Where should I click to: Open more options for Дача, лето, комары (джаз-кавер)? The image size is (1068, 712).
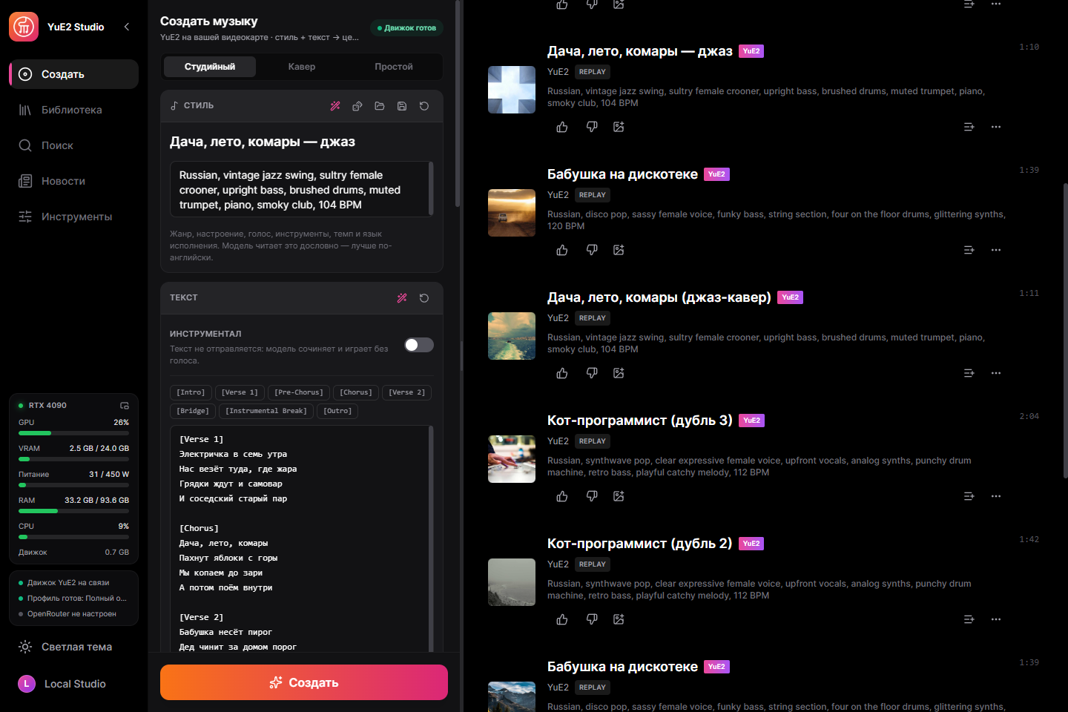[x=996, y=373]
